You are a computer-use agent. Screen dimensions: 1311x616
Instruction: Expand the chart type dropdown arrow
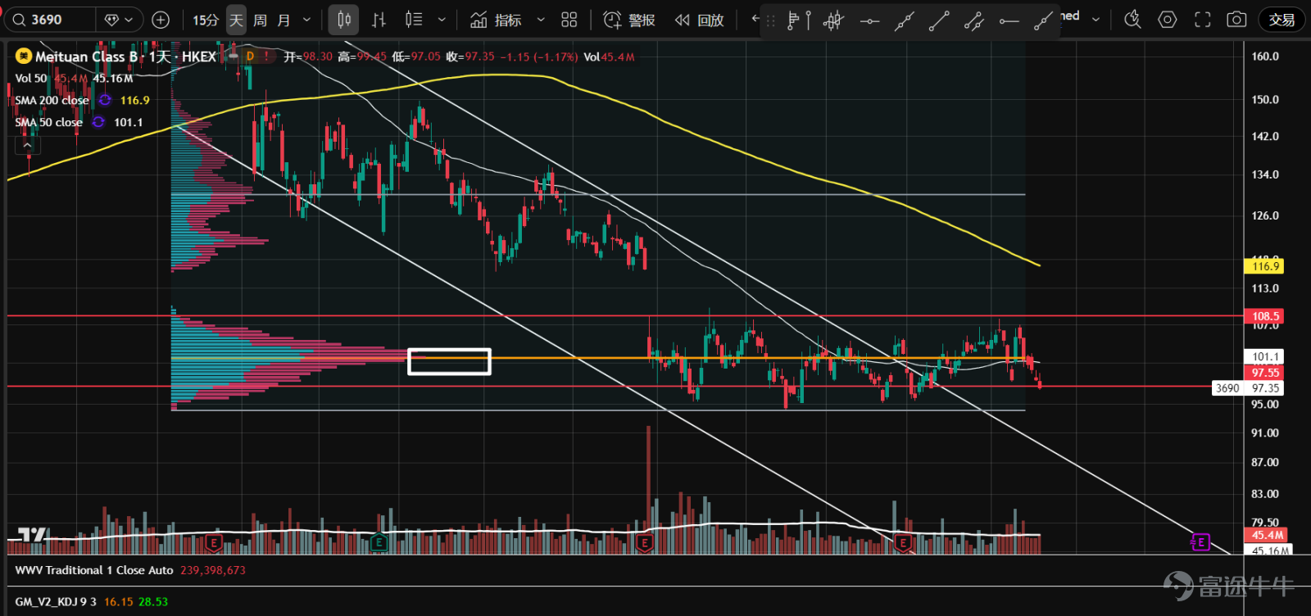pyautogui.click(x=442, y=20)
